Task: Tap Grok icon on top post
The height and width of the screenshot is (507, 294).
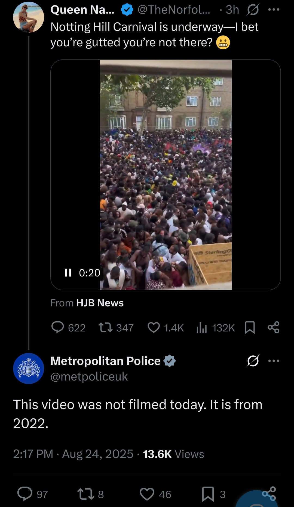Action: click(253, 10)
